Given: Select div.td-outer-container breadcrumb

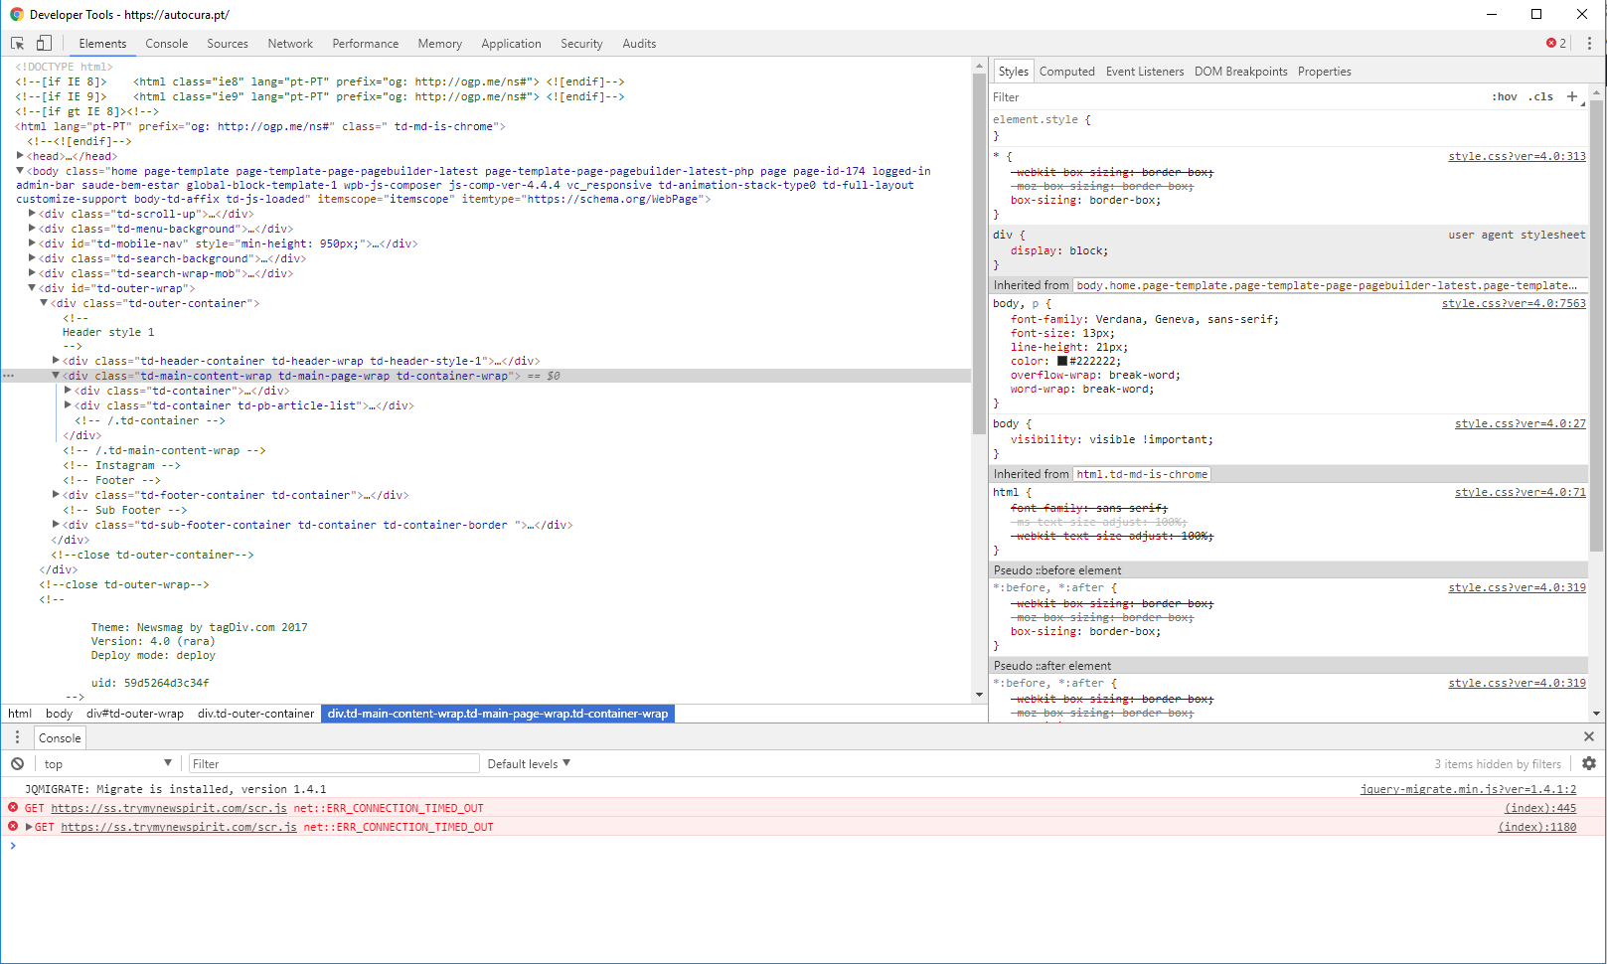Looking at the screenshot, I should pyautogui.click(x=255, y=714).
